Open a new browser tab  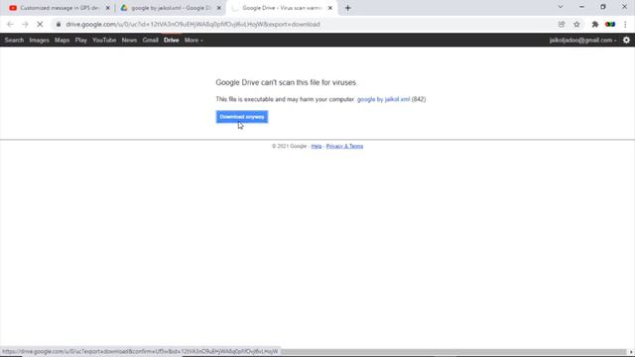coord(348,8)
